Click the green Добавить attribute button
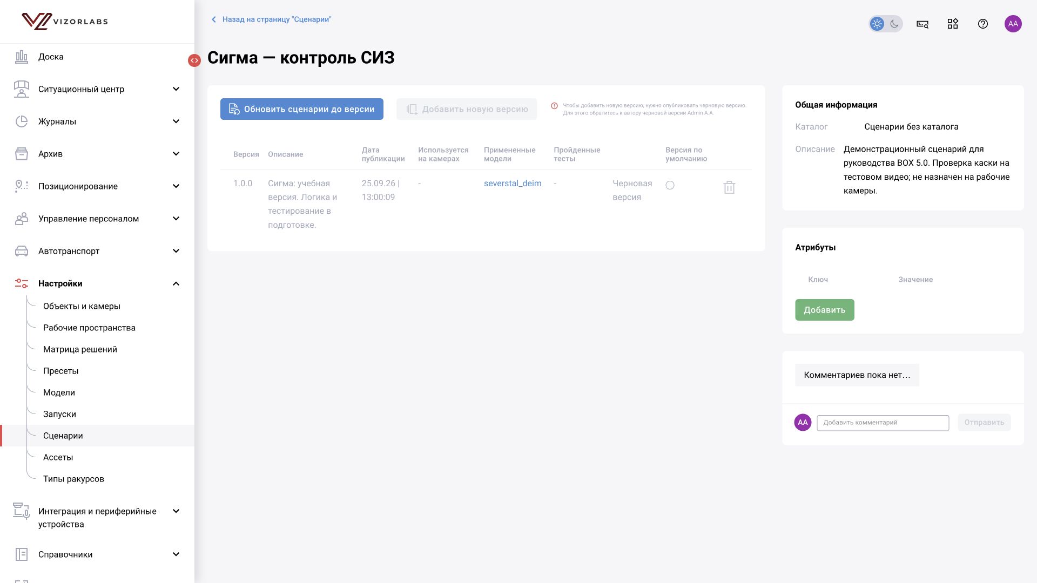 click(825, 310)
